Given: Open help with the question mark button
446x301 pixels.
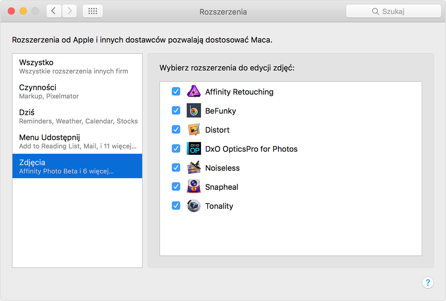Looking at the screenshot, I should [428, 283].
